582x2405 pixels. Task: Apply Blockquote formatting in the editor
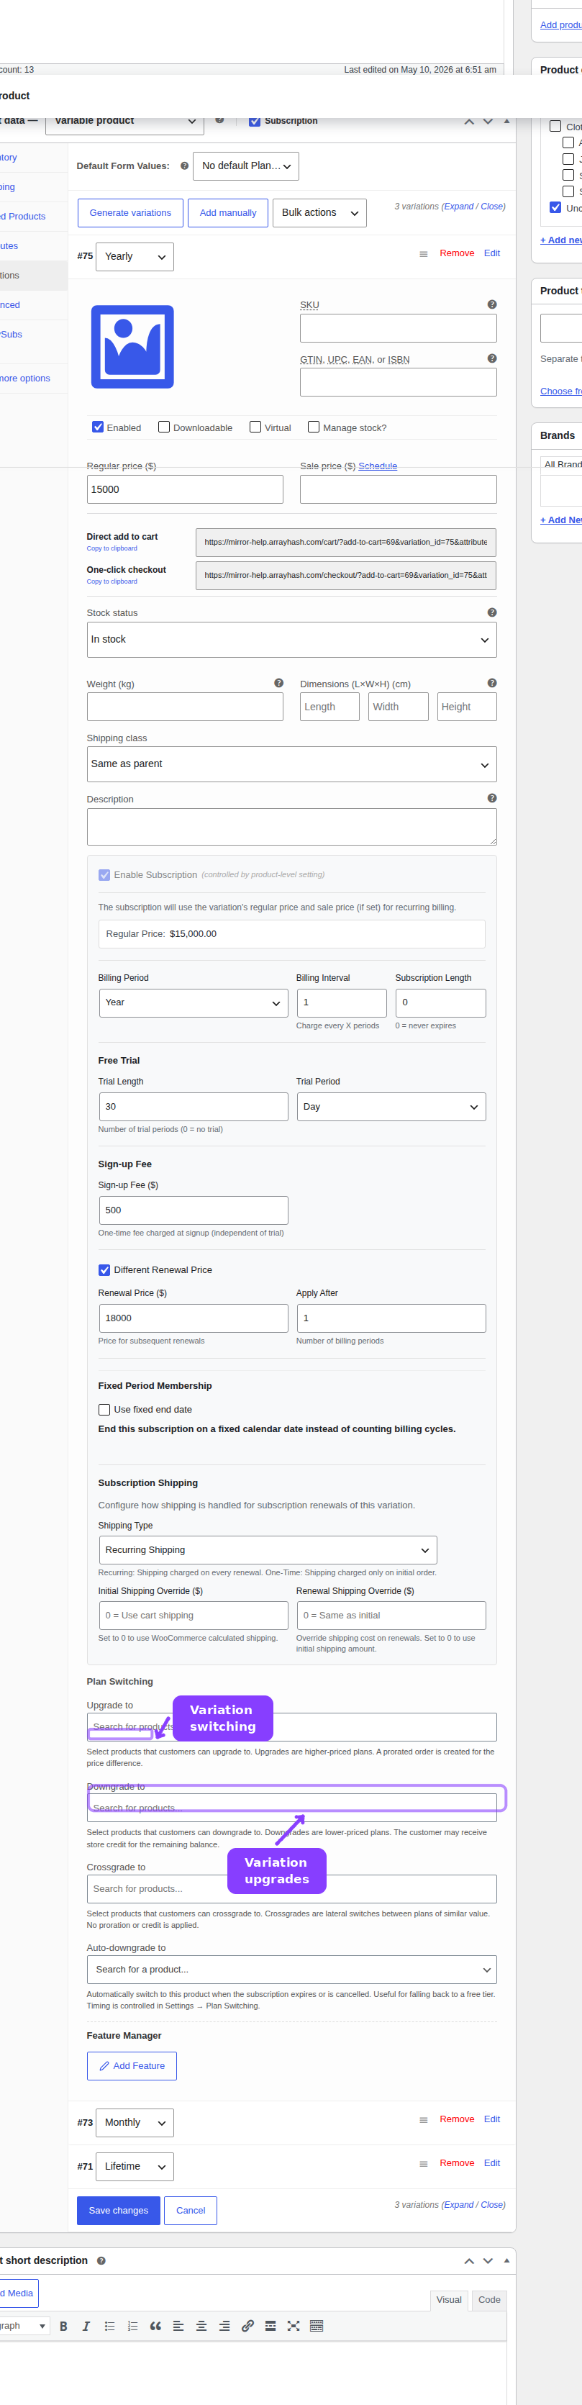[155, 2327]
